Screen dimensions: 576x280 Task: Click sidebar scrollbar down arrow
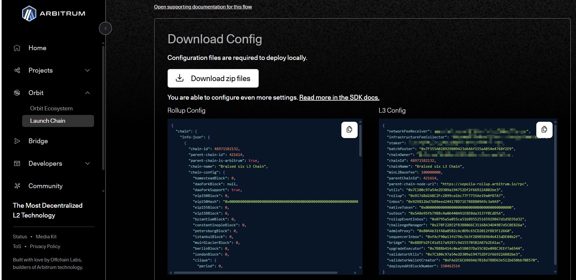103,191
